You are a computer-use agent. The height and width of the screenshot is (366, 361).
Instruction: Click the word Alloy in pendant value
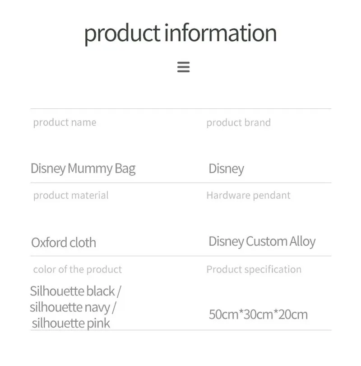(x=302, y=242)
